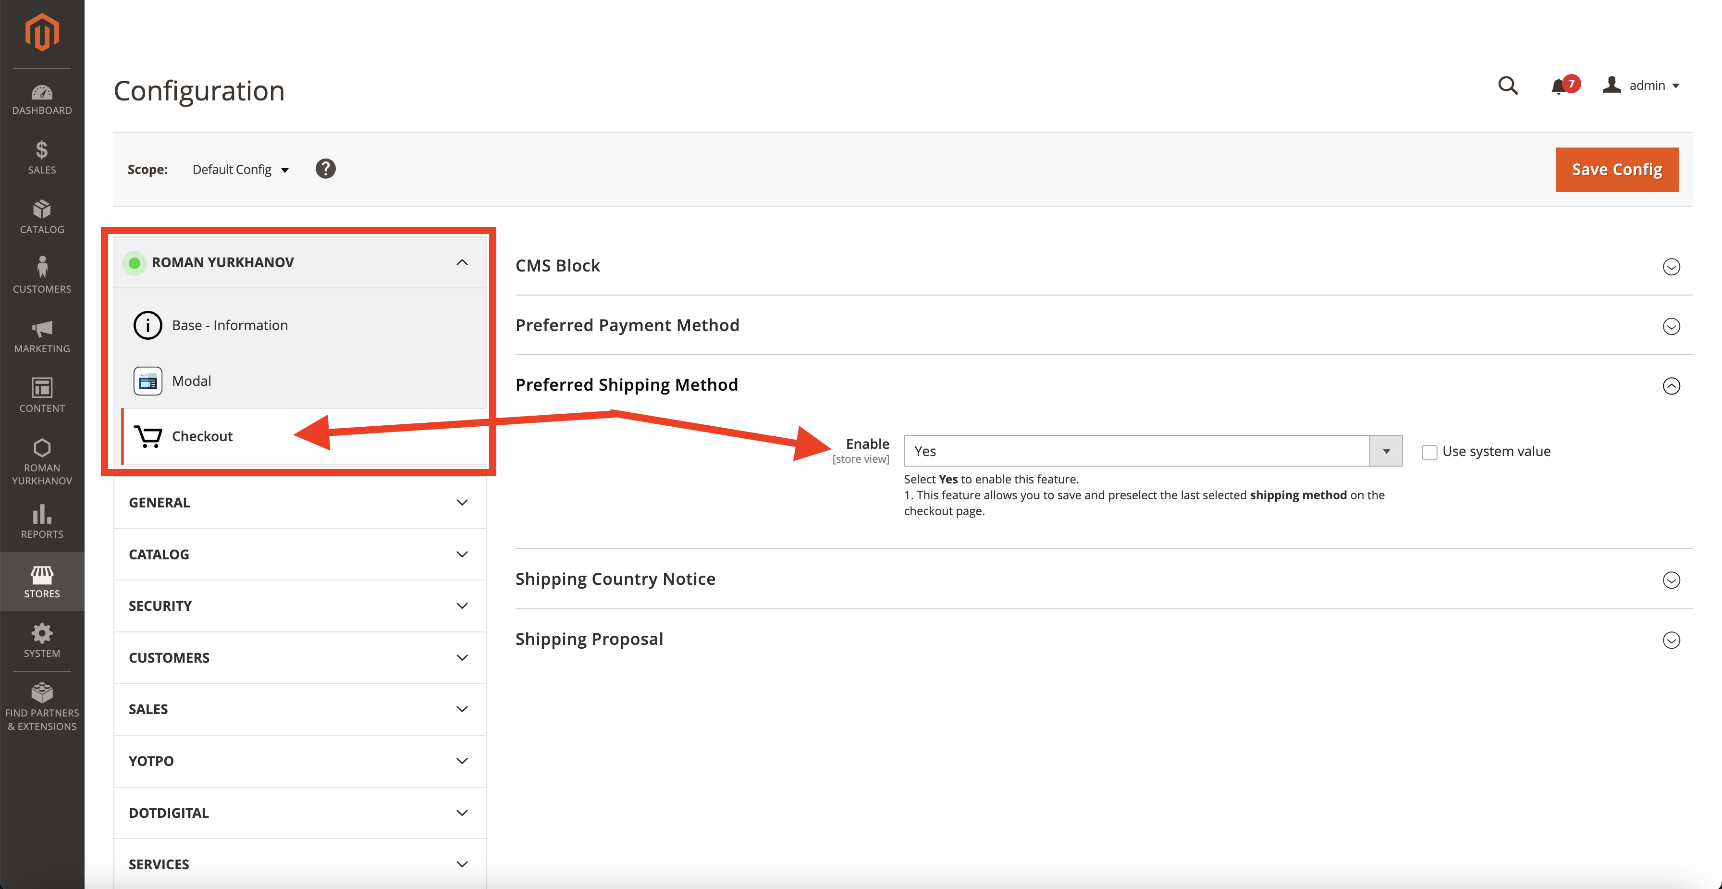This screenshot has width=1722, height=889.
Task: Click the Base - Information info icon
Action: (x=148, y=325)
